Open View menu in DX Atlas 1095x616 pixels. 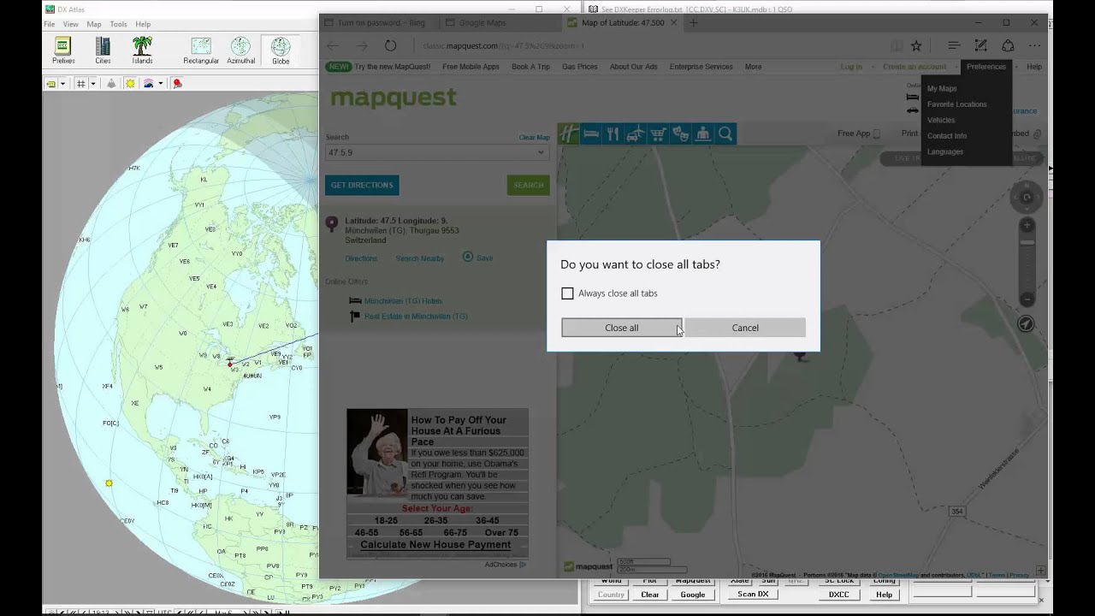pyautogui.click(x=71, y=24)
